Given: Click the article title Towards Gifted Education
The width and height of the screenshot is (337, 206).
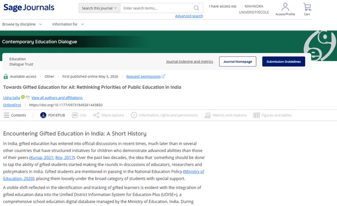Looking at the screenshot, I should (92, 87).
